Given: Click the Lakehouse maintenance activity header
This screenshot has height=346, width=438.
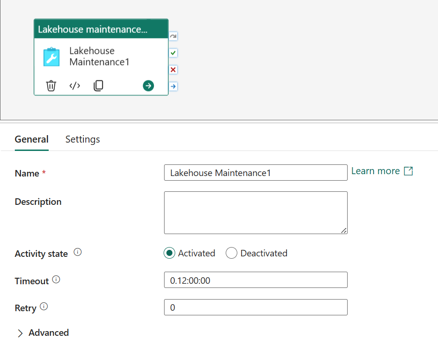Looking at the screenshot, I should point(101,29).
